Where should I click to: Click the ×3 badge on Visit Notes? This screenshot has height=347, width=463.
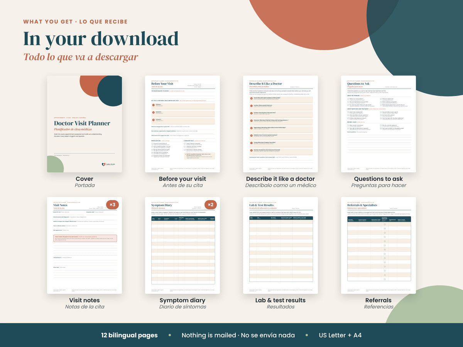coord(112,205)
